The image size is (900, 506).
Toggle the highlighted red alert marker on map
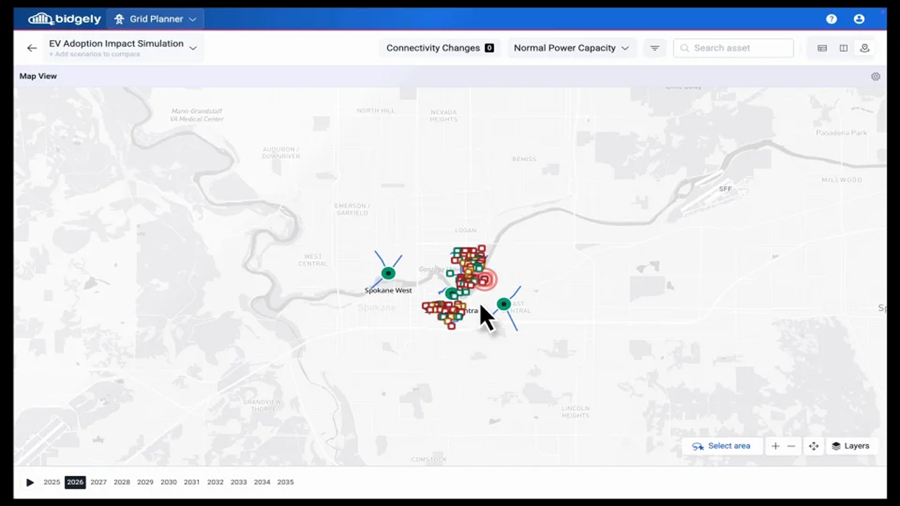[485, 280]
